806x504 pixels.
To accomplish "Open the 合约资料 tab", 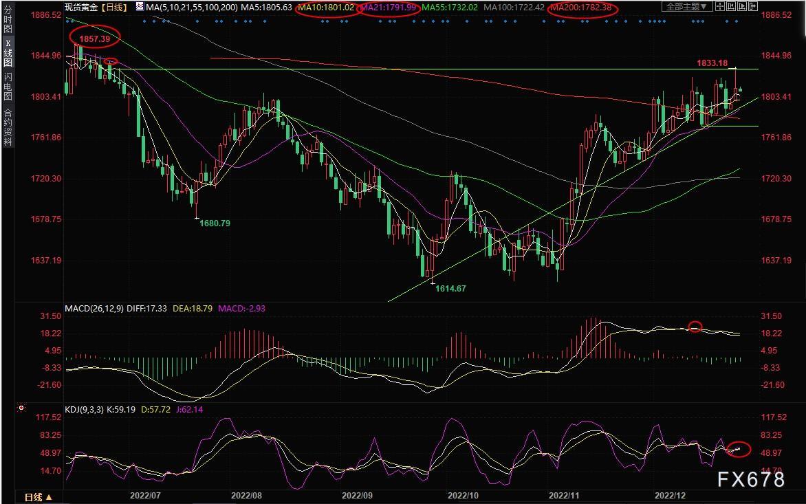I will pyautogui.click(x=8, y=128).
